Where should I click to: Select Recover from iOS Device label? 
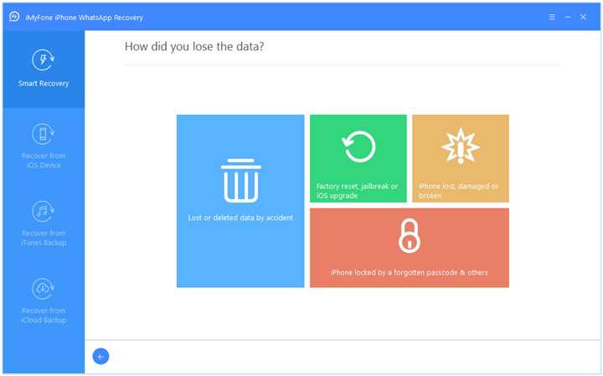(44, 160)
